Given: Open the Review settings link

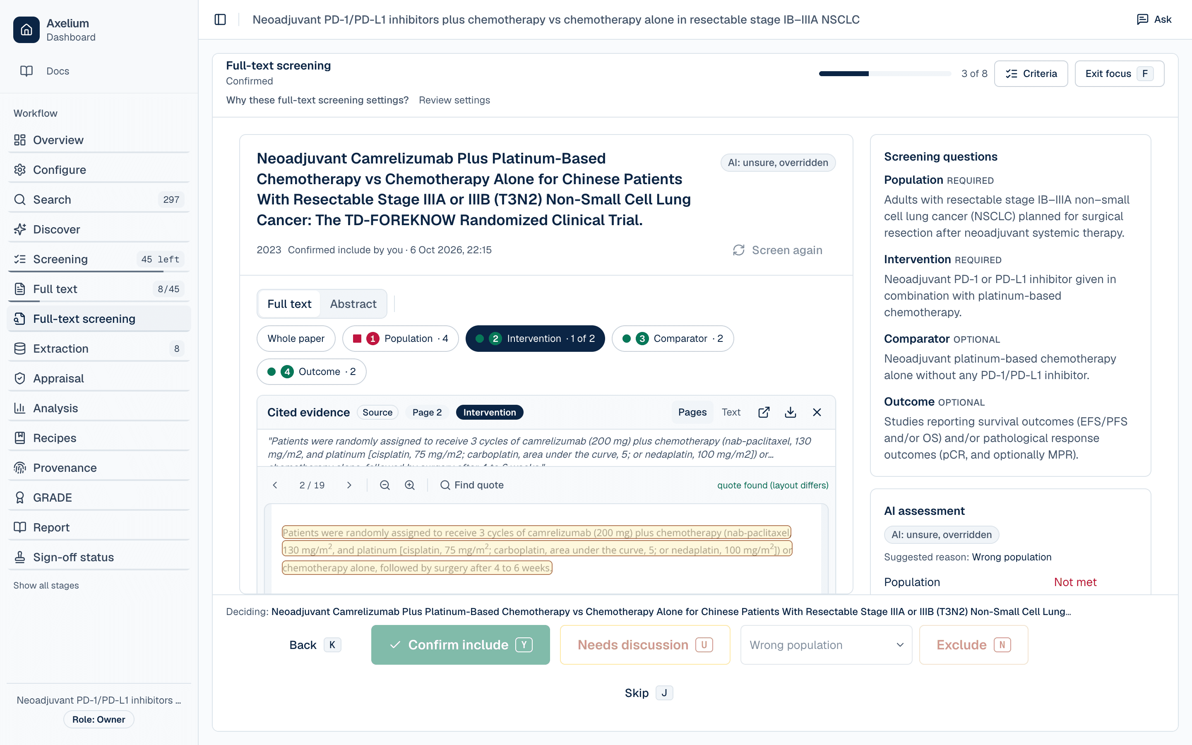Looking at the screenshot, I should [x=454, y=100].
